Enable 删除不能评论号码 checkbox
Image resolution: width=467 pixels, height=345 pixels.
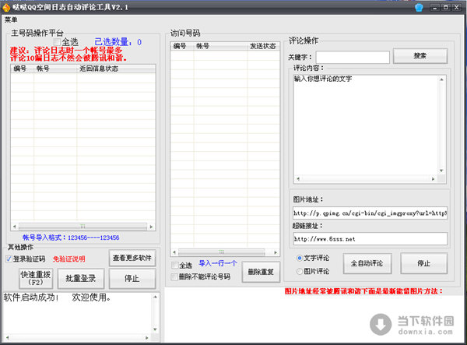click(x=175, y=276)
